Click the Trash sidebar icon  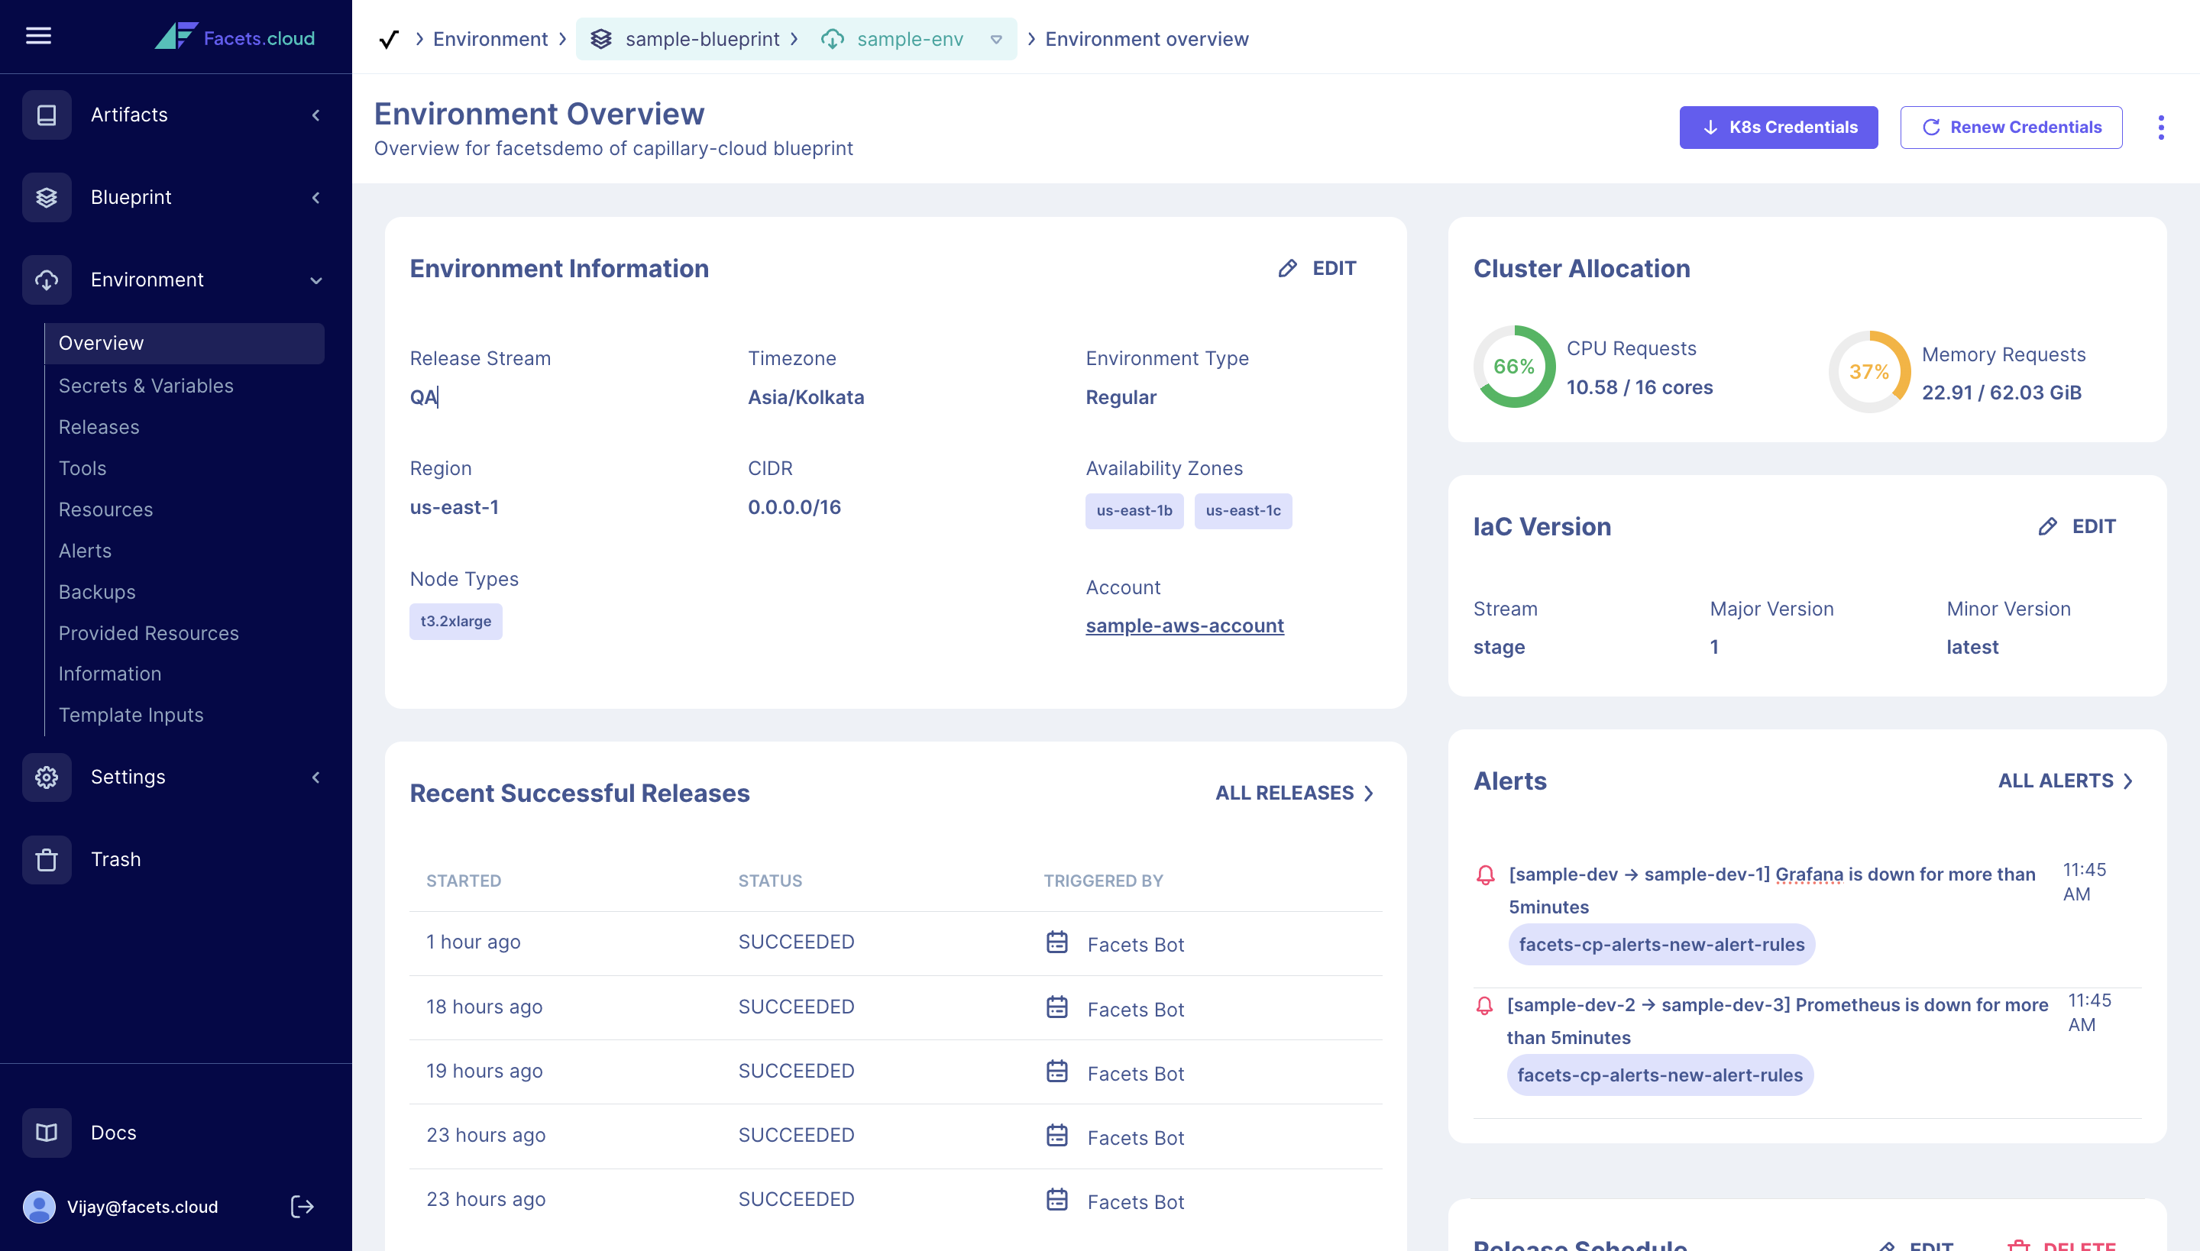coord(47,859)
